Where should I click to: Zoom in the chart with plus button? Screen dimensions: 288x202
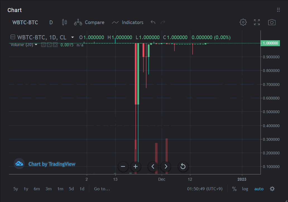[x=136, y=167]
